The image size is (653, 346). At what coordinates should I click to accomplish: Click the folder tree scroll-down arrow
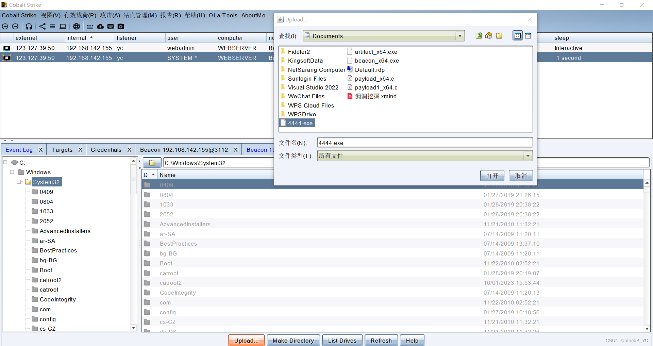(133, 328)
